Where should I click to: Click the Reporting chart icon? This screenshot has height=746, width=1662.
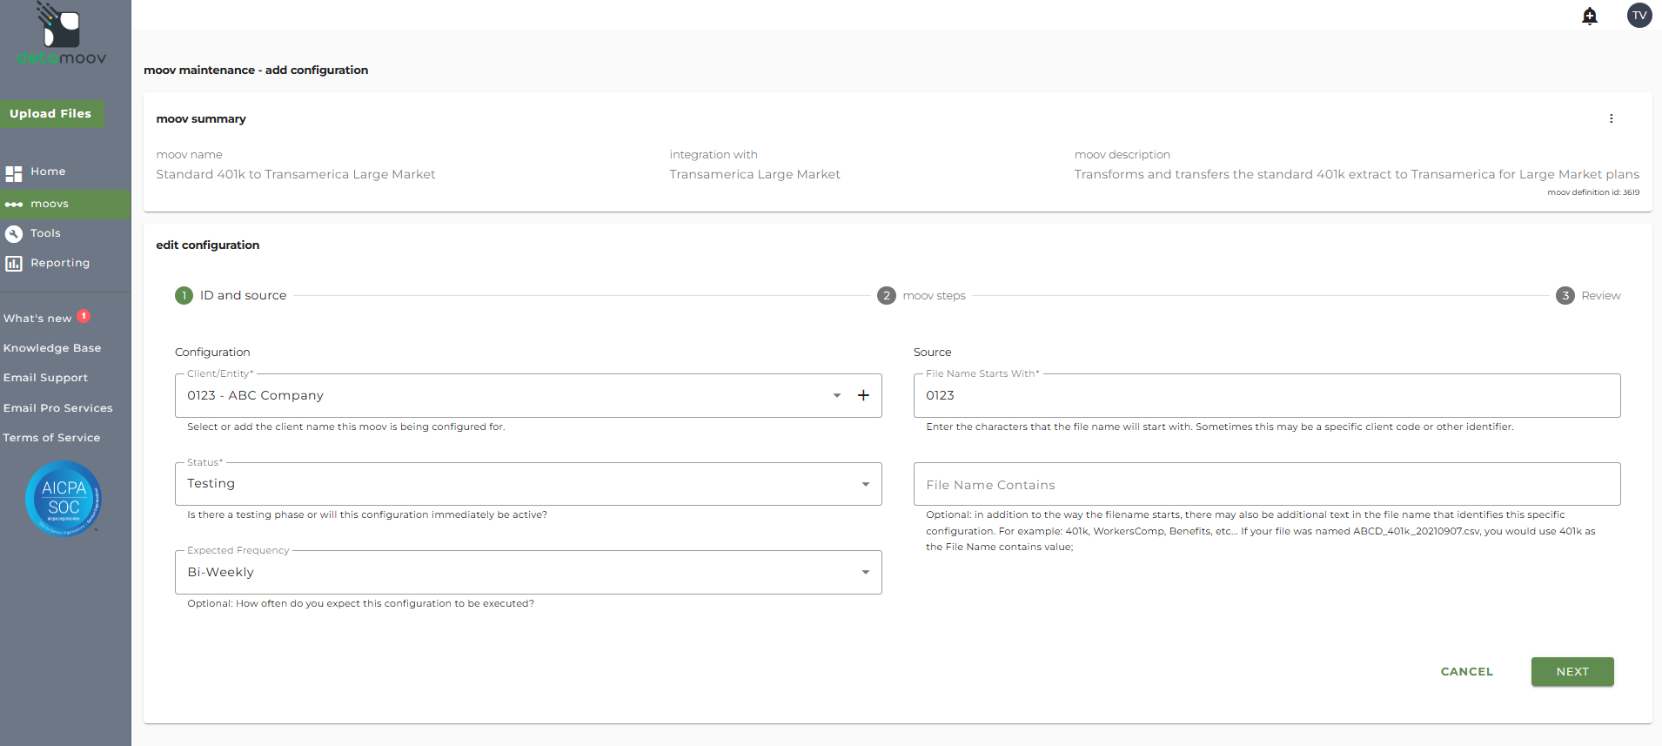[14, 263]
